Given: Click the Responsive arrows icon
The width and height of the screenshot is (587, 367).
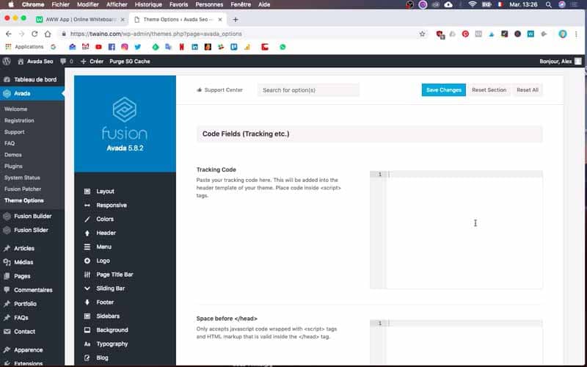Looking at the screenshot, I should pos(87,206).
